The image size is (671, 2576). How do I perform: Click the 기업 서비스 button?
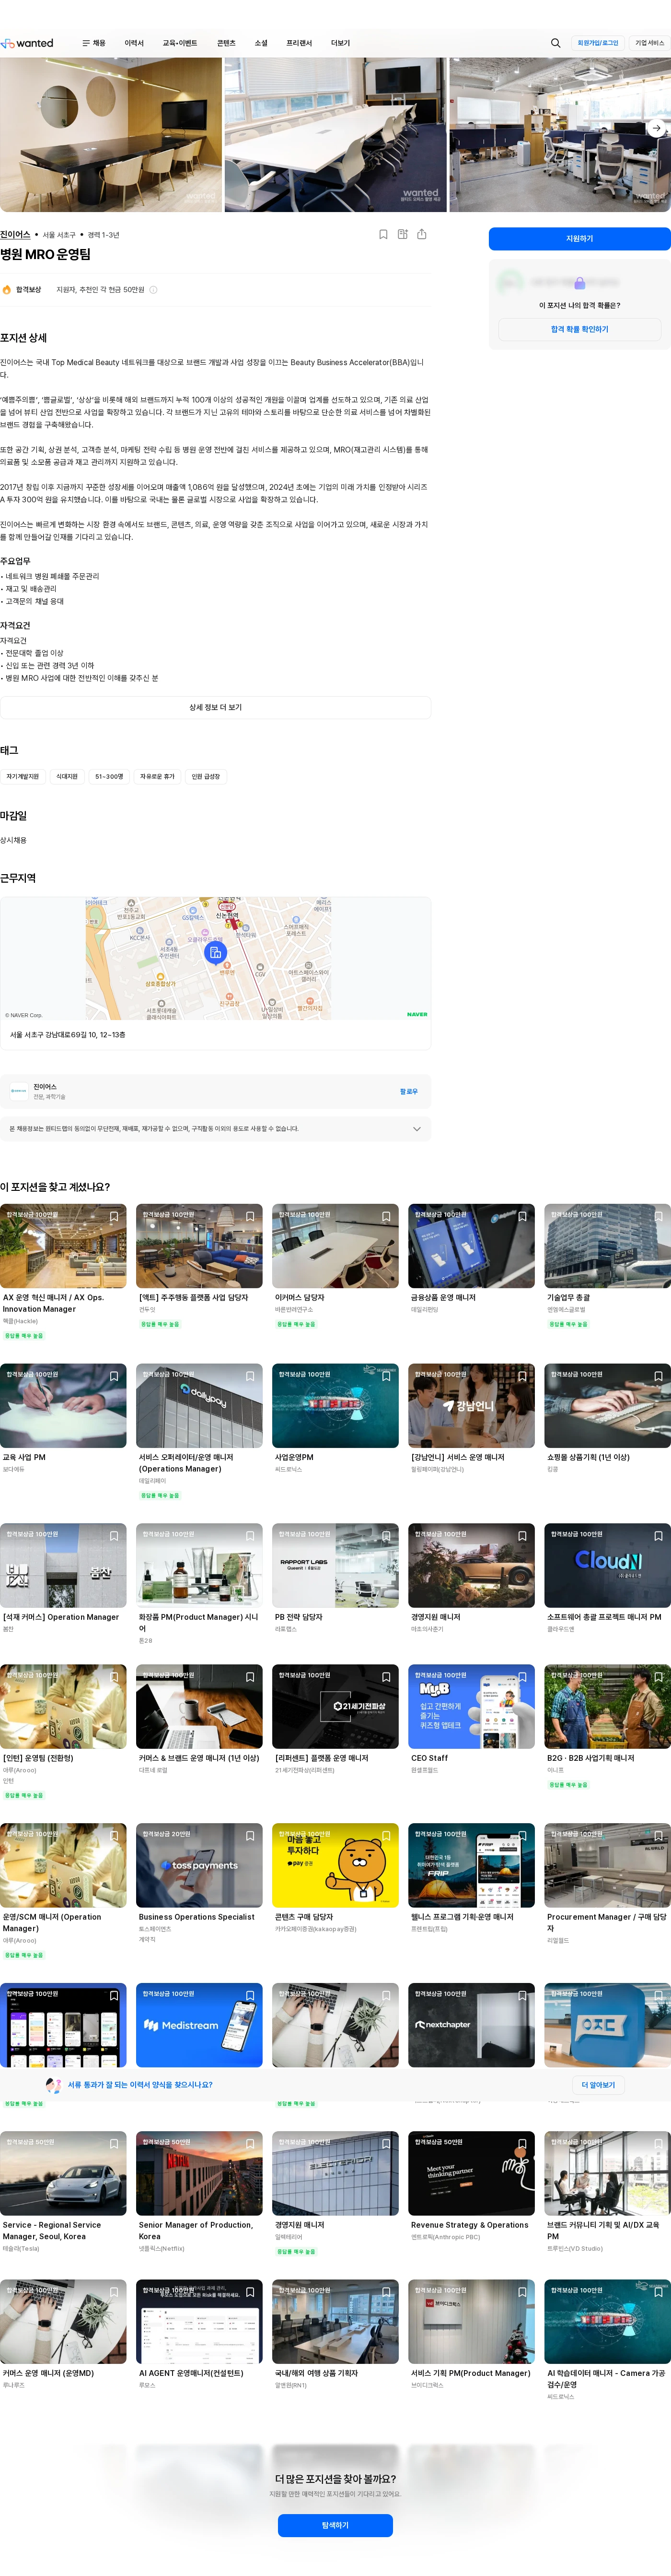pos(649,43)
